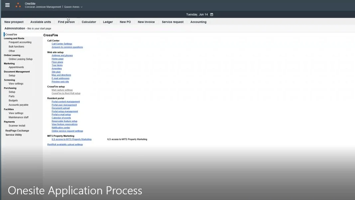Open the Reservable feature setup link
The image size is (355, 200).
tap(64, 121)
